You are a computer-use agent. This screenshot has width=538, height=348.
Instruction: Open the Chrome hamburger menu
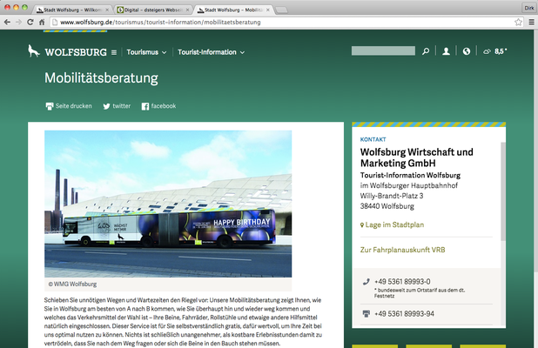[531, 23]
